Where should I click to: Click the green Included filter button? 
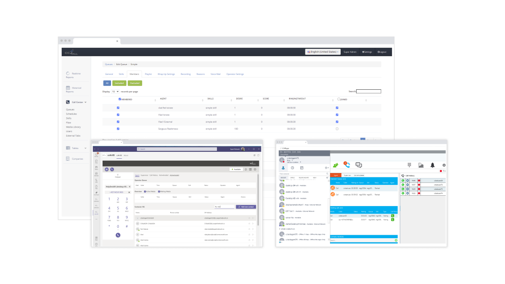pyautogui.click(x=119, y=83)
